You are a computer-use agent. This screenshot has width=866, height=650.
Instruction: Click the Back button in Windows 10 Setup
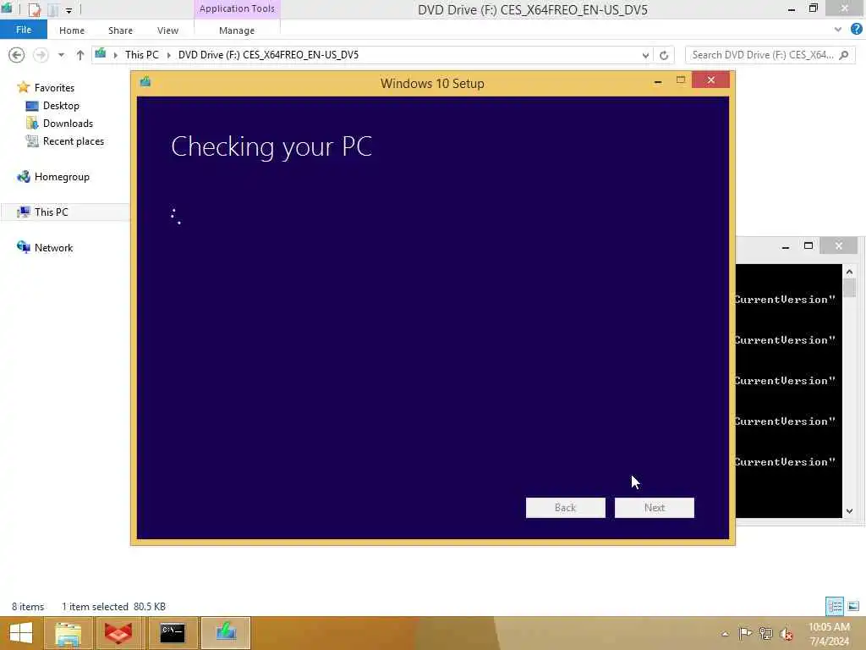565,508
